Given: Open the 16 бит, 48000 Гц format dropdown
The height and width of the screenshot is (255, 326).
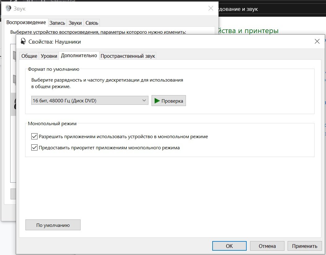Looking at the screenshot, I should click(x=90, y=100).
